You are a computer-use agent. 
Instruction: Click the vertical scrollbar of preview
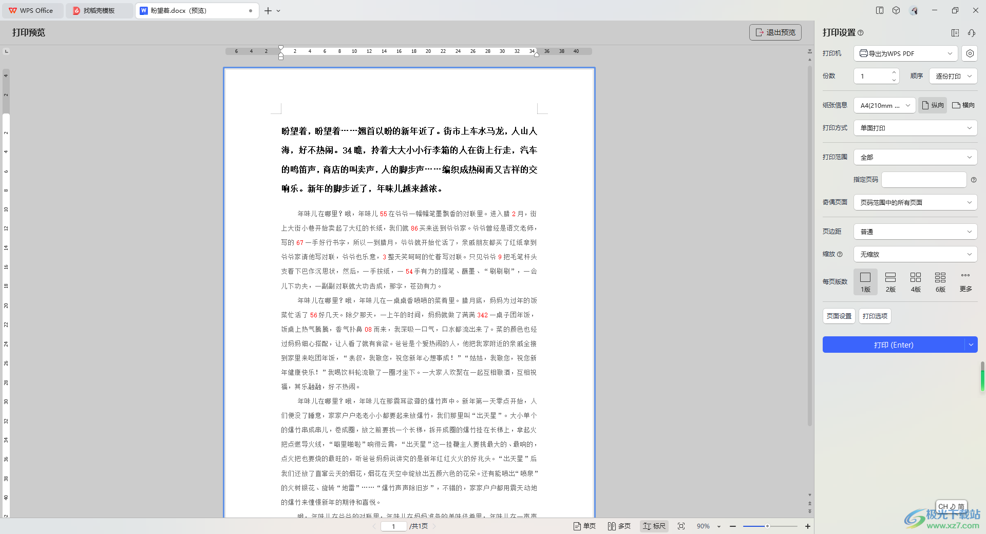[810, 246]
